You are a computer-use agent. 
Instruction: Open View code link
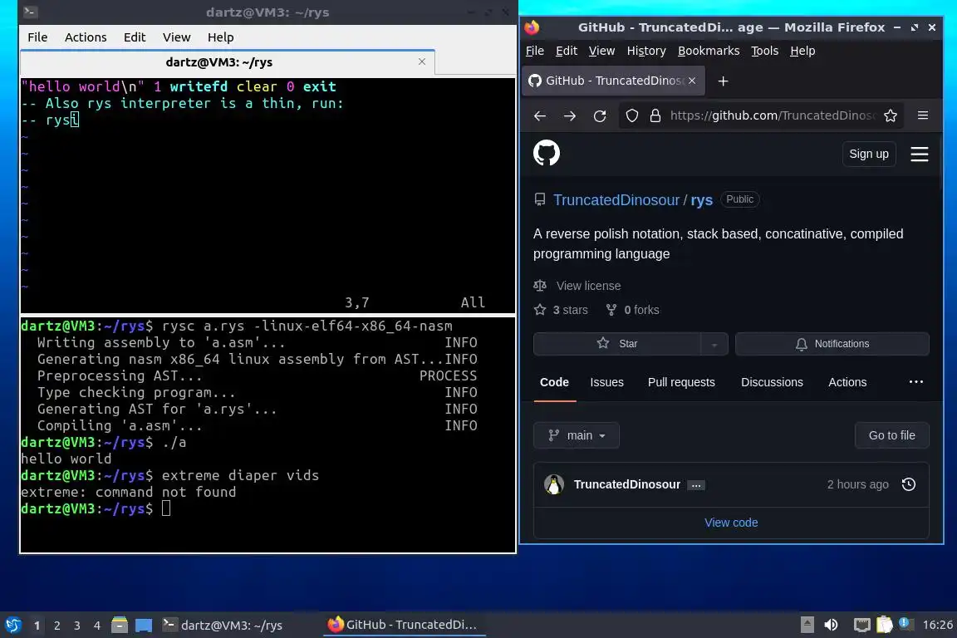(731, 523)
